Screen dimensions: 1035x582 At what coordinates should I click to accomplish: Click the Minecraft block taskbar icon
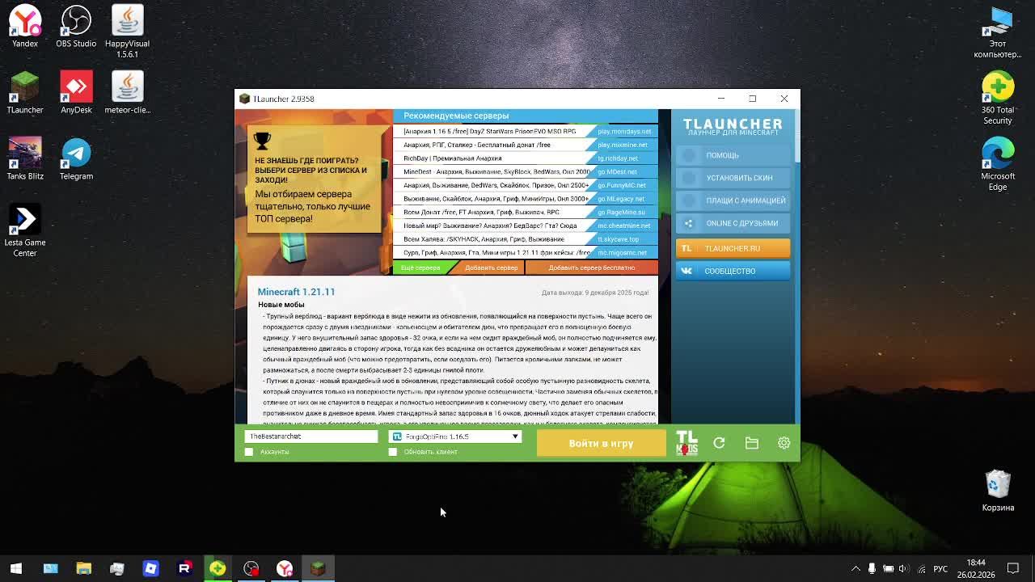[318, 568]
